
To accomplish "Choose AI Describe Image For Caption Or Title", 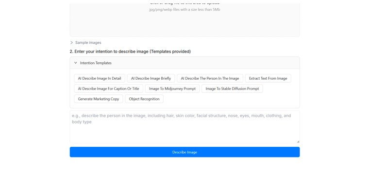I will [x=108, y=88].
